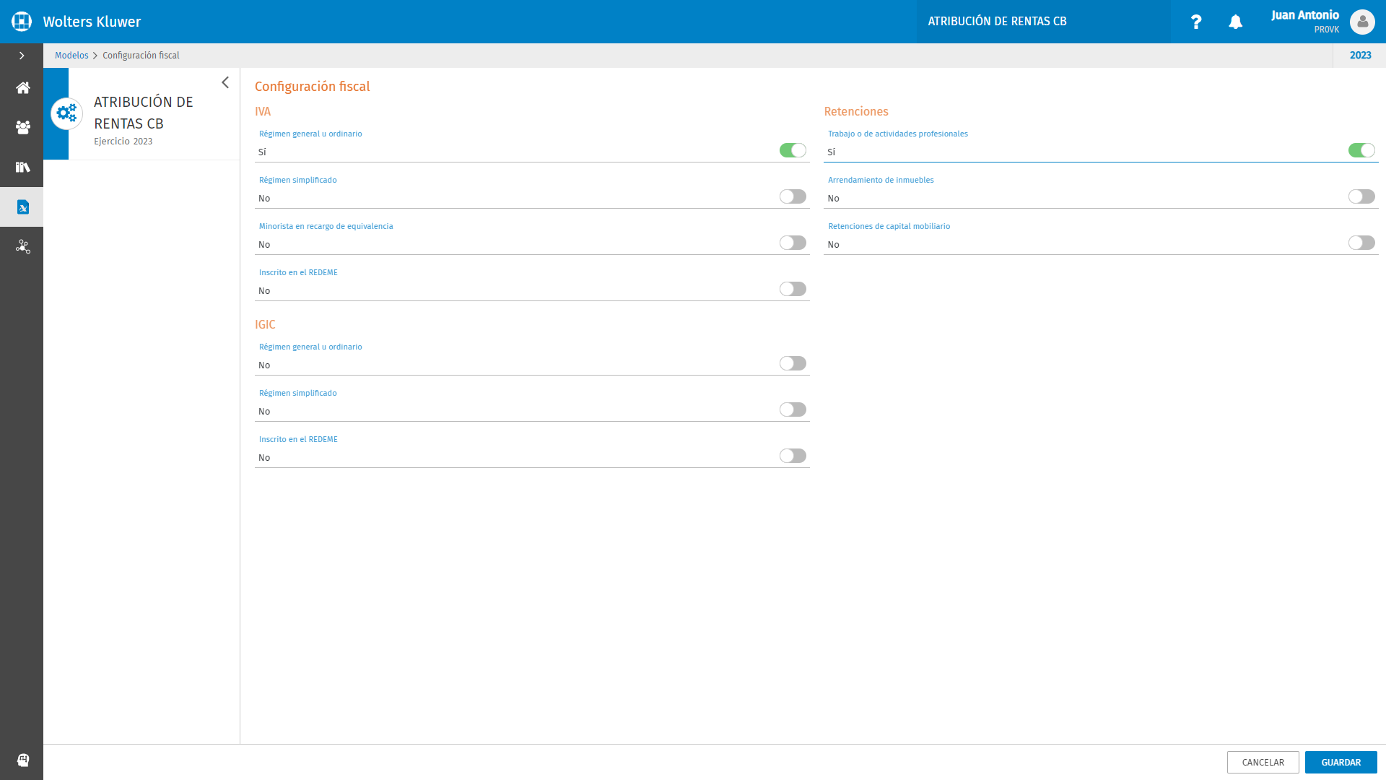Screen dimensions: 1386x780
Task: Click the Configuración fiscal breadcrumb text
Action: (141, 56)
